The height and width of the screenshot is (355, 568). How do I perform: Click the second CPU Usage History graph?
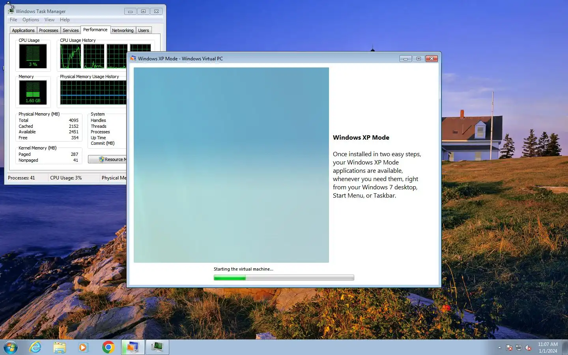pyautogui.click(x=94, y=56)
